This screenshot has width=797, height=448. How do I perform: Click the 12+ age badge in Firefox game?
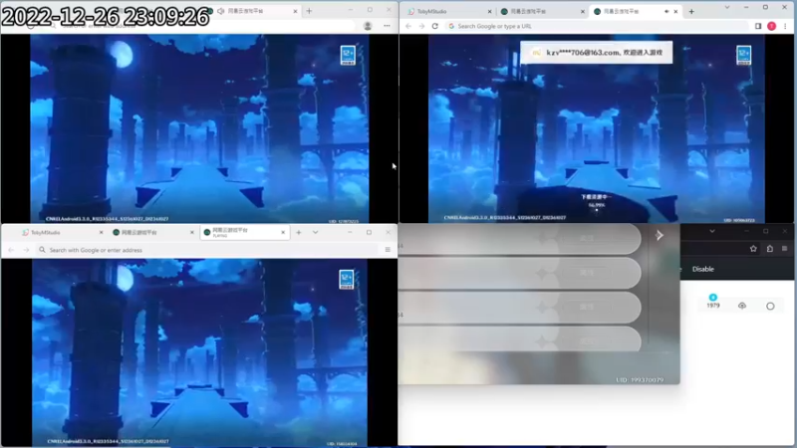pos(347,280)
